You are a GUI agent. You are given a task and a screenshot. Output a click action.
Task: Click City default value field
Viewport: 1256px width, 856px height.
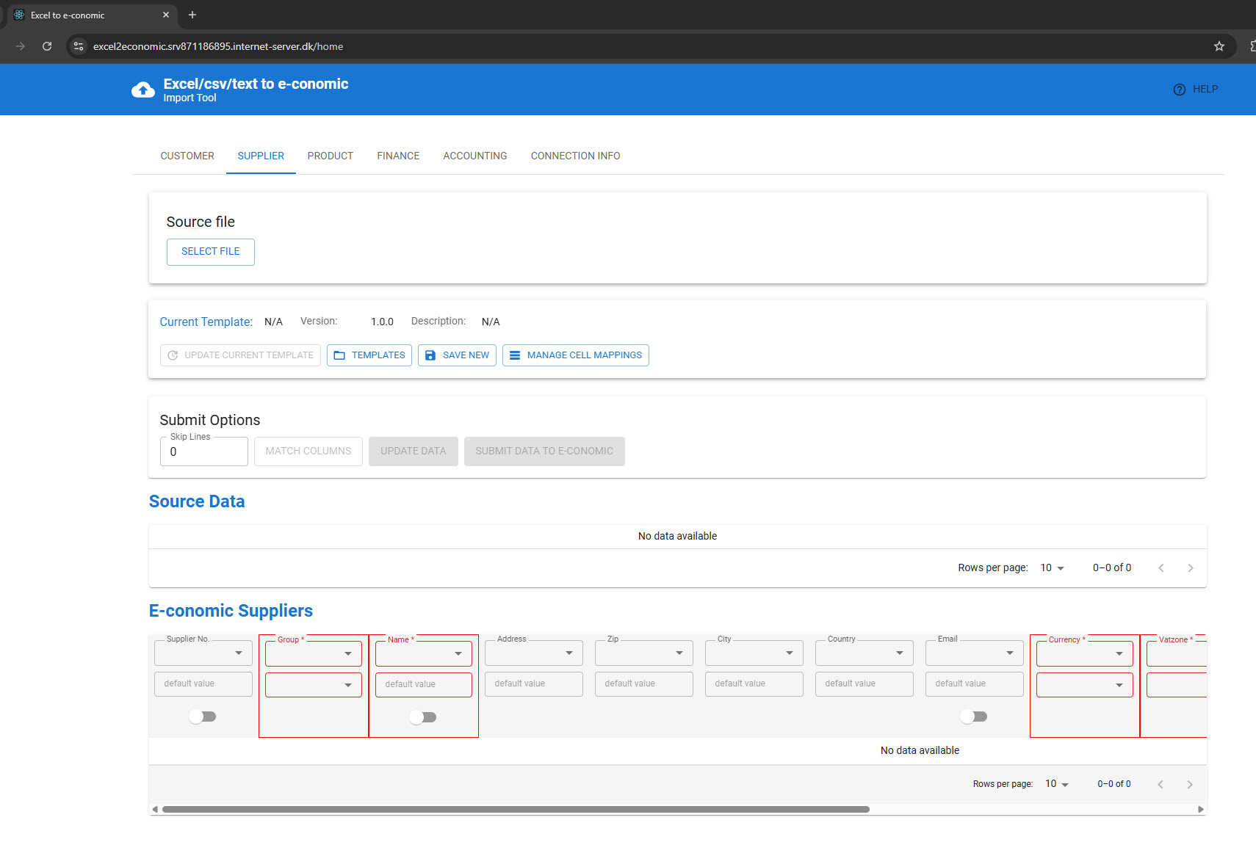point(754,684)
